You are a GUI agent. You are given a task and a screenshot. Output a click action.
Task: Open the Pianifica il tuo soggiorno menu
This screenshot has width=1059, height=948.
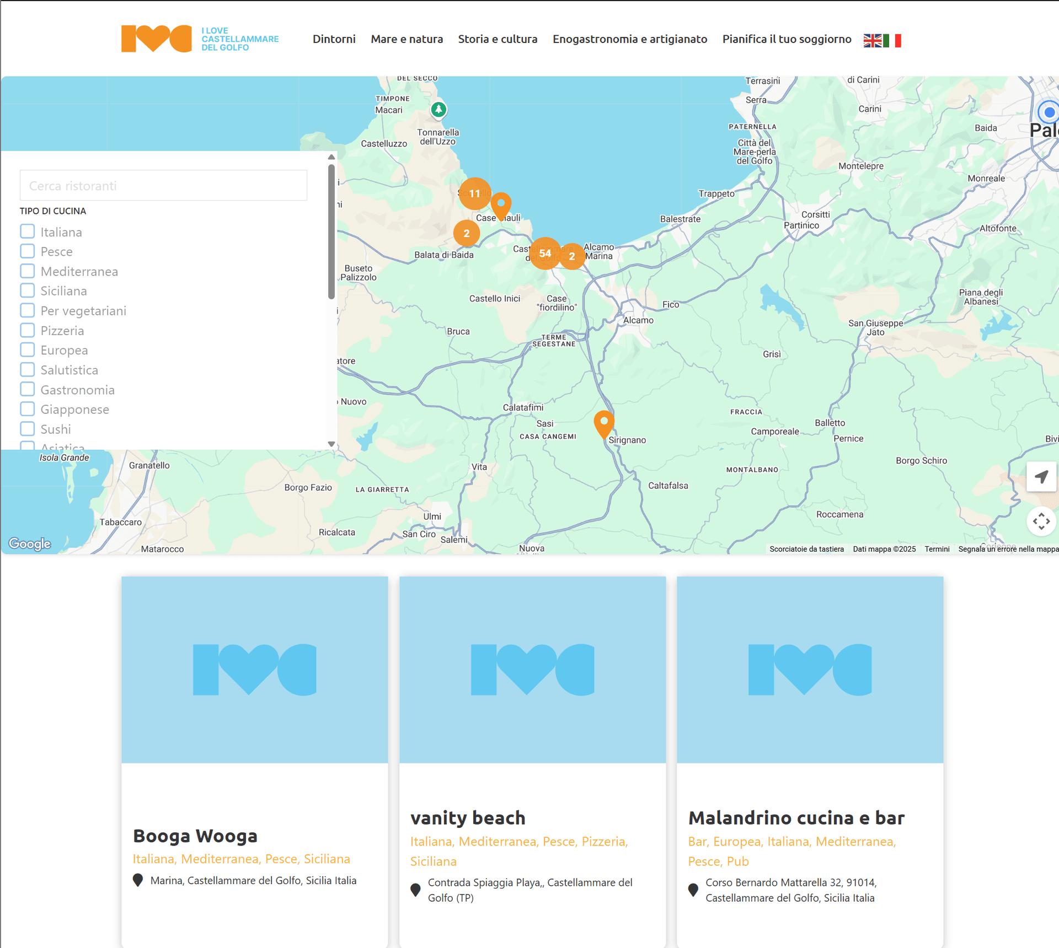coord(787,39)
